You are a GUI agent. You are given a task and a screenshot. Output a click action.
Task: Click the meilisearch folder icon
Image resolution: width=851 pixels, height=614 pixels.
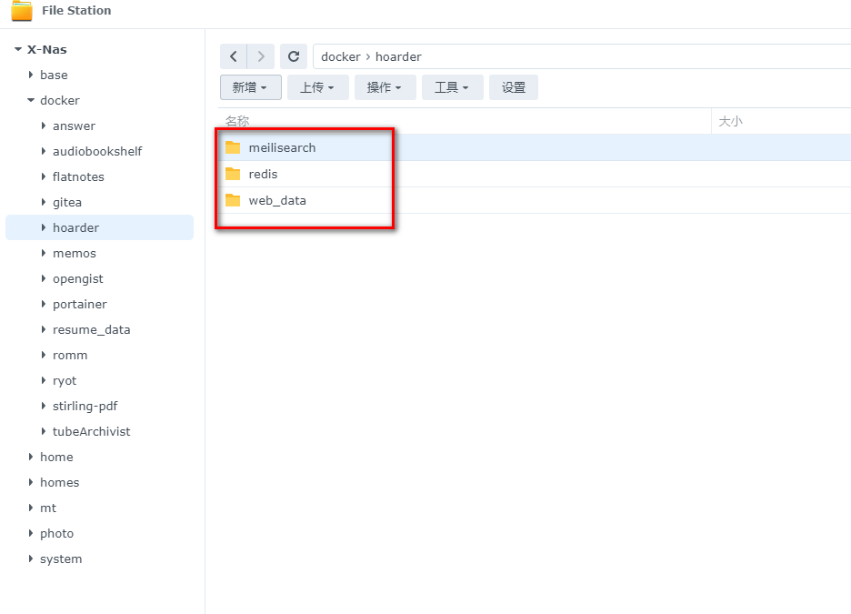[x=233, y=147]
